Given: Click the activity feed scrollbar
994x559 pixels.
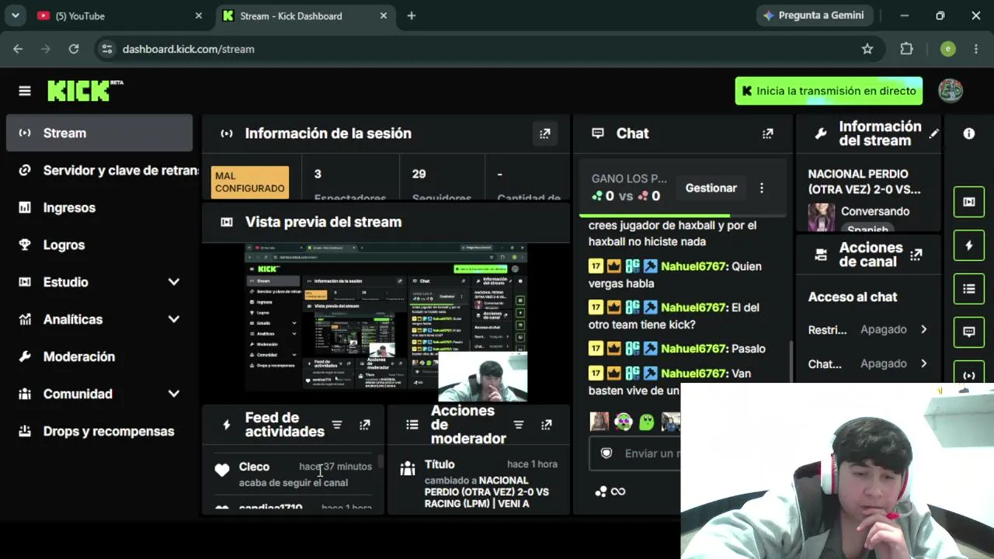Looking at the screenshot, I should [380, 462].
